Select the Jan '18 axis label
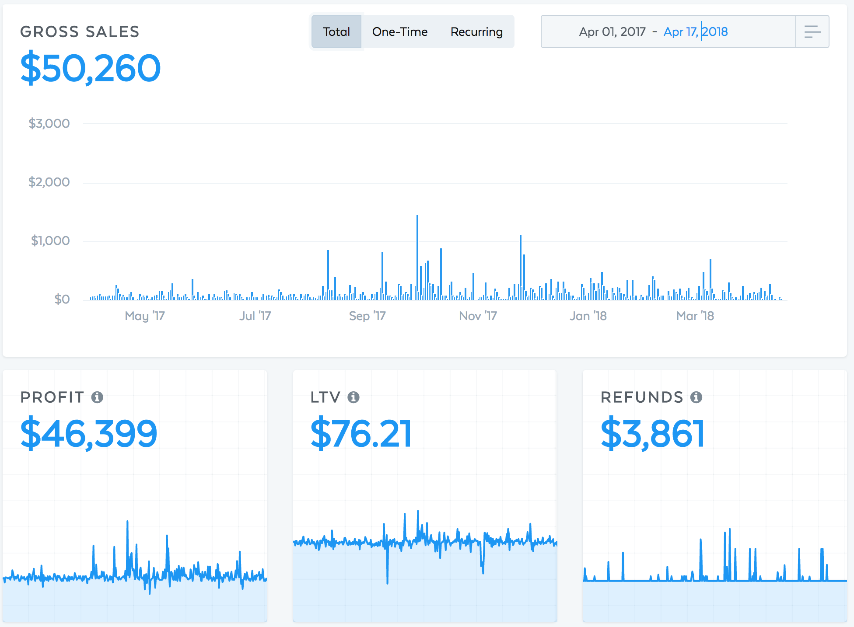The height and width of the screenshot is (627, 854). coord(588,316)
